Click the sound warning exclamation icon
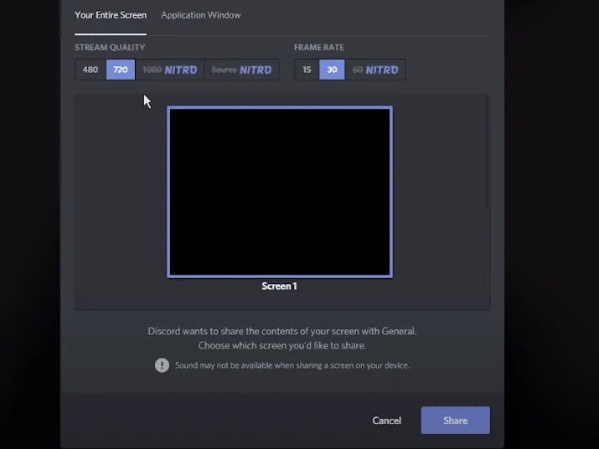Viewport: 599px width, 449px height. (x=162, y=365)
